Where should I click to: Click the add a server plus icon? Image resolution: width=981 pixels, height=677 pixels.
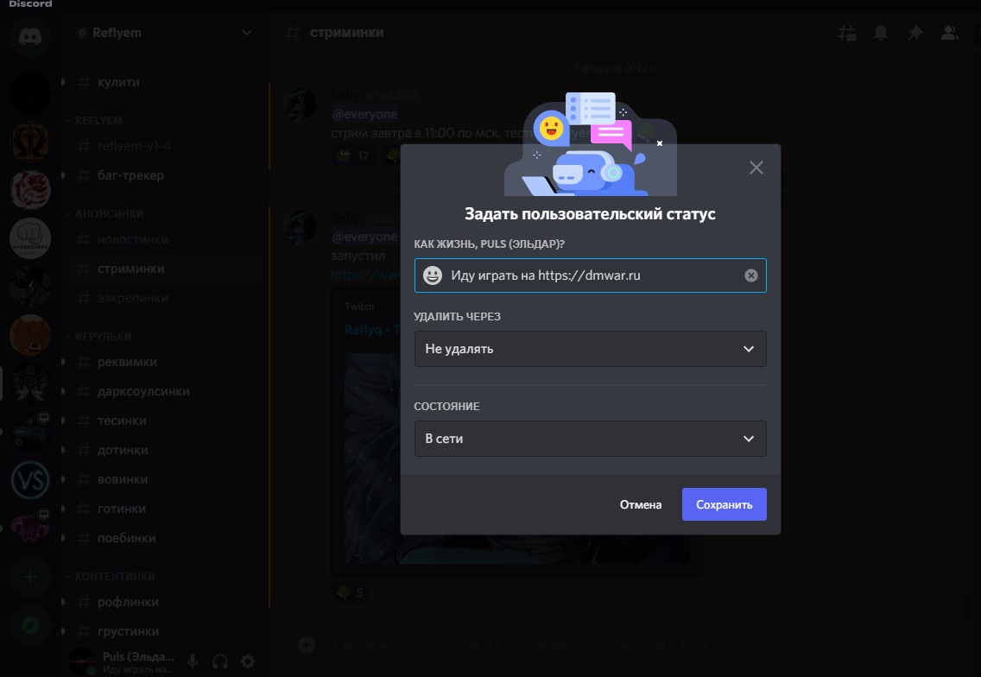point(29,577)
